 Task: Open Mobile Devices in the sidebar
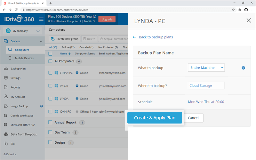[24, 58]
